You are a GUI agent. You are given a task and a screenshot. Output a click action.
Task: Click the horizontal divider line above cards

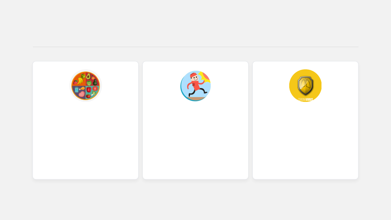pyautogui.click(x=196, y=47)
